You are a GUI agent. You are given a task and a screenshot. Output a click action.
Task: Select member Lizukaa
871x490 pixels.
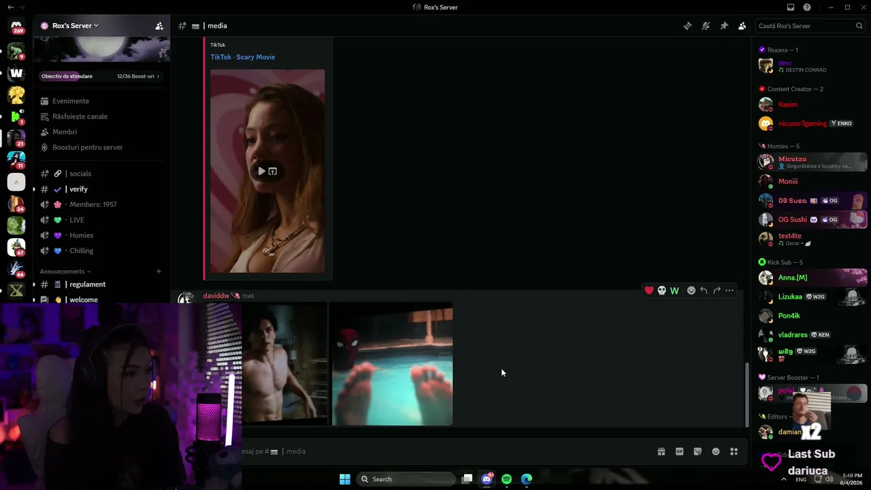[812, 297]
